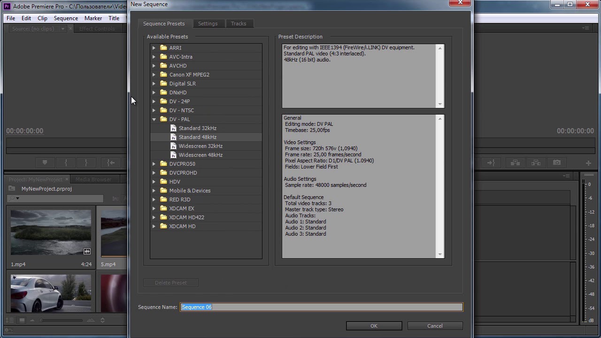Viewport: 601px width, 338px height.
Task: Select the Widescreen 48kHz preset
Action: coord(200,155)
